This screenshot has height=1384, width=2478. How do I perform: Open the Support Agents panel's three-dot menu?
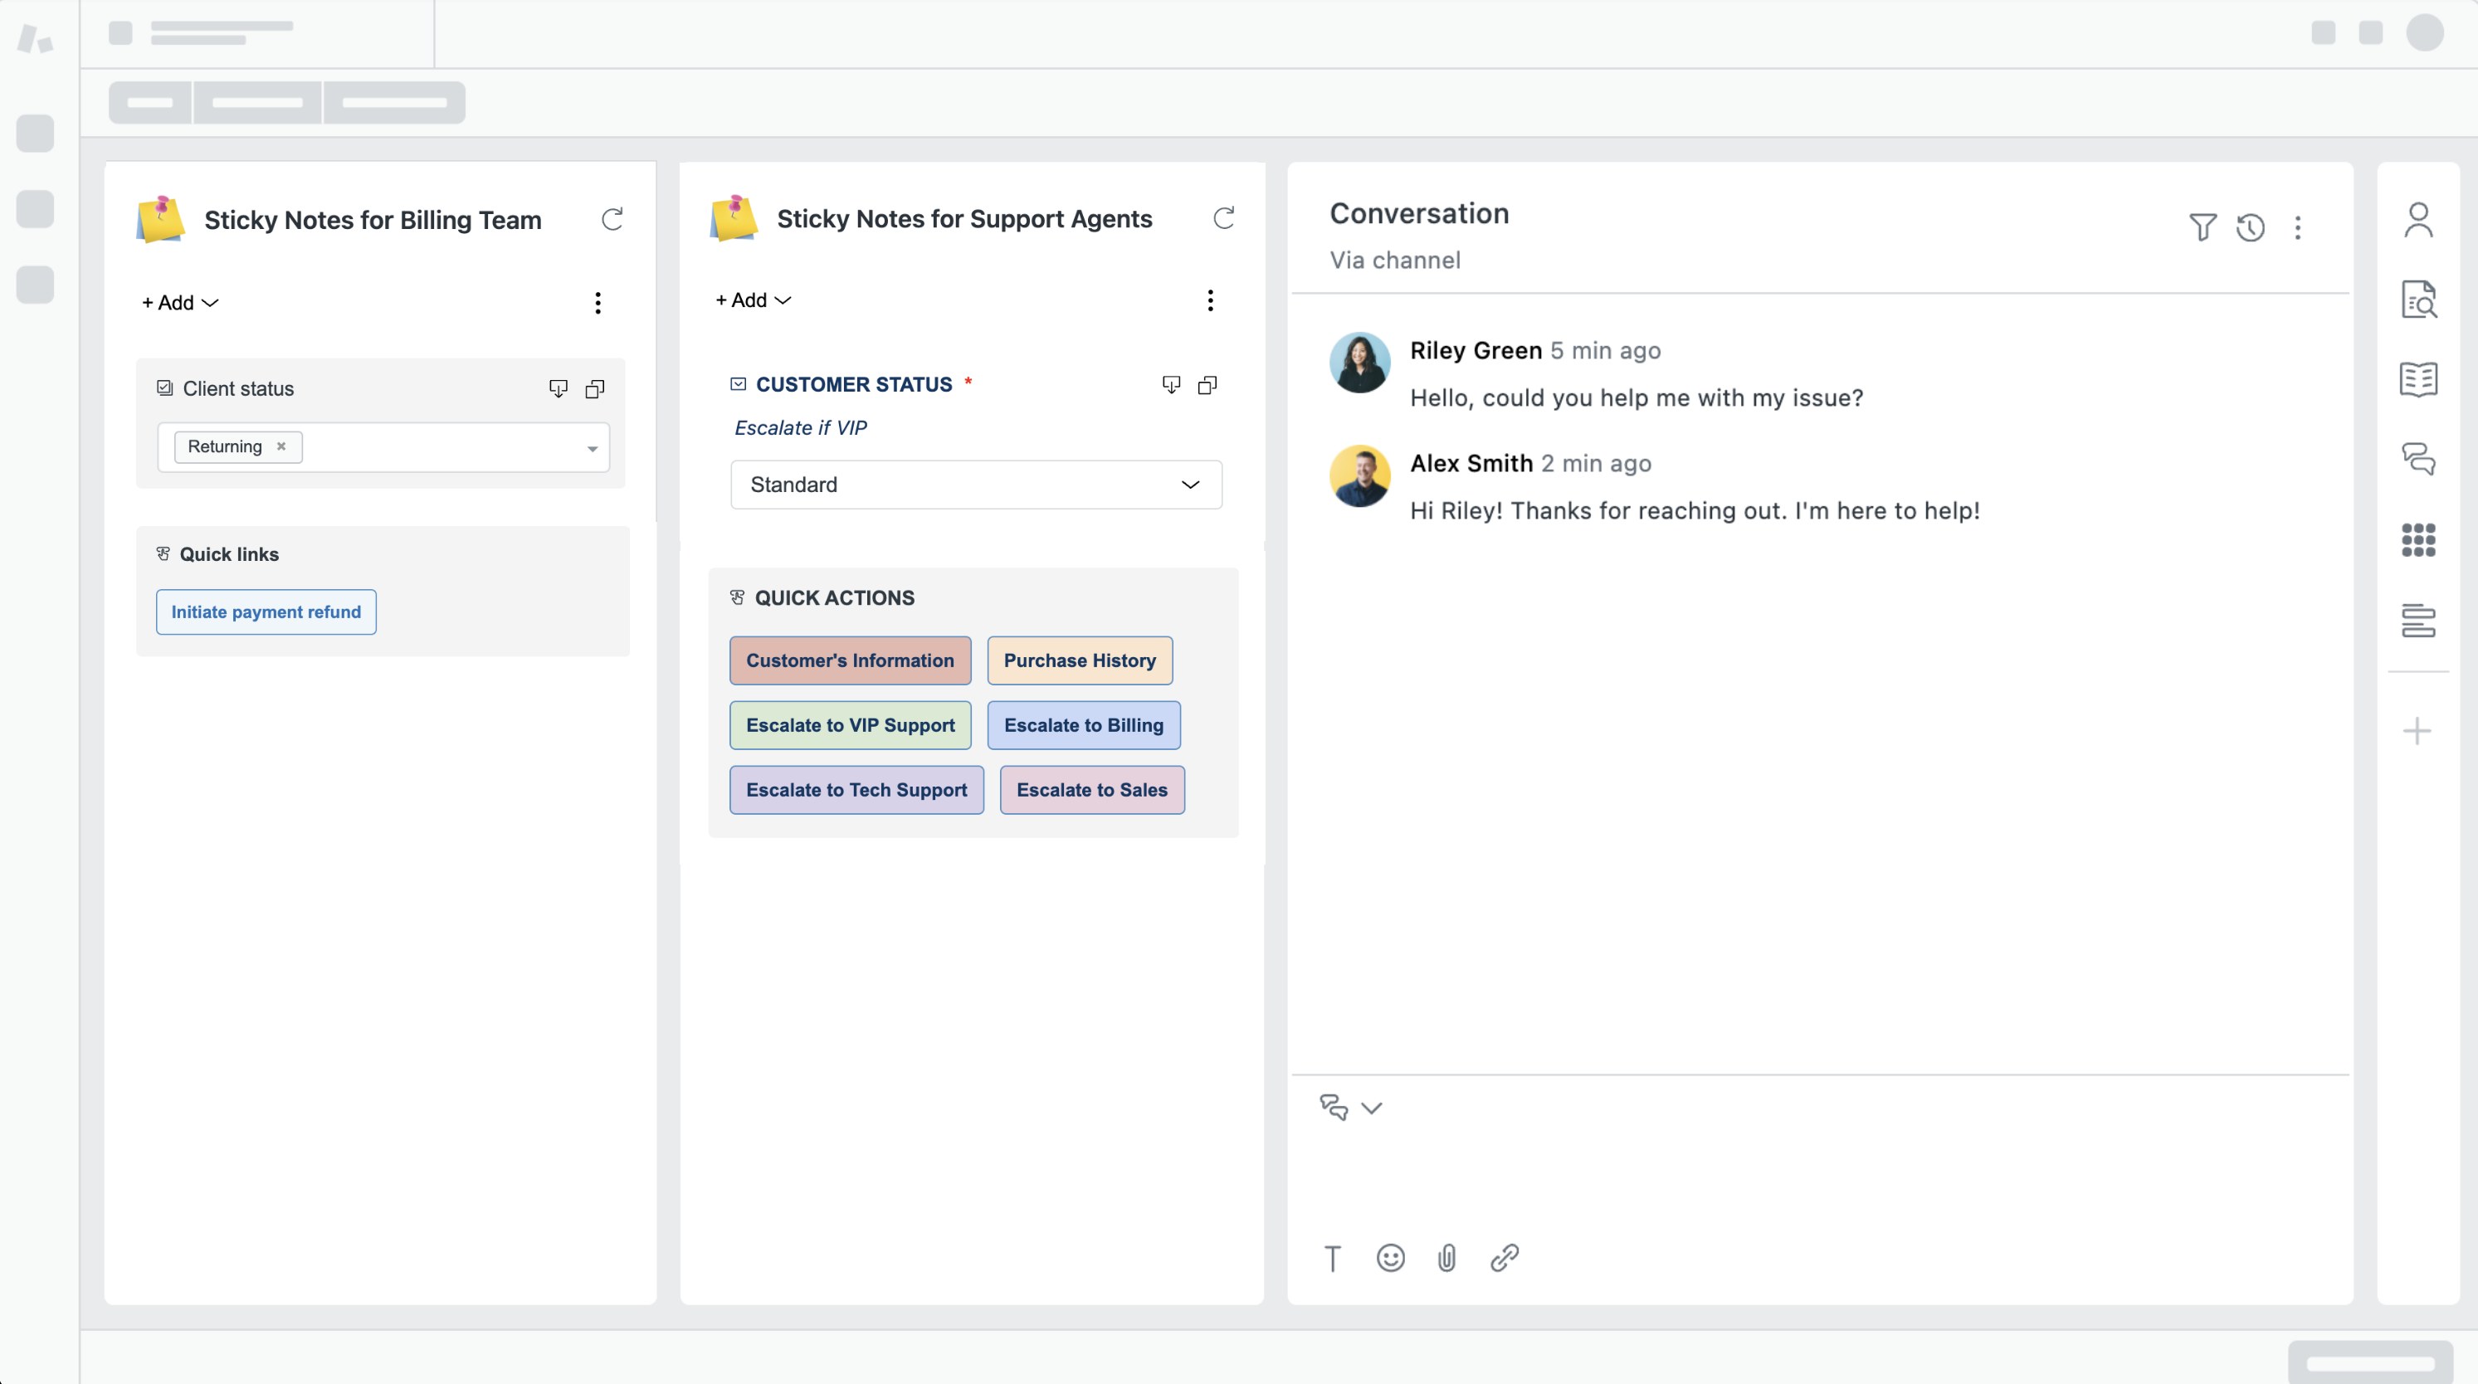[1210, 300]
